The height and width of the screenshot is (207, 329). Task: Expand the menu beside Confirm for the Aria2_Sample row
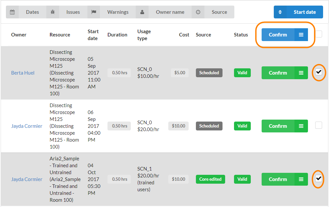(301, 179)
